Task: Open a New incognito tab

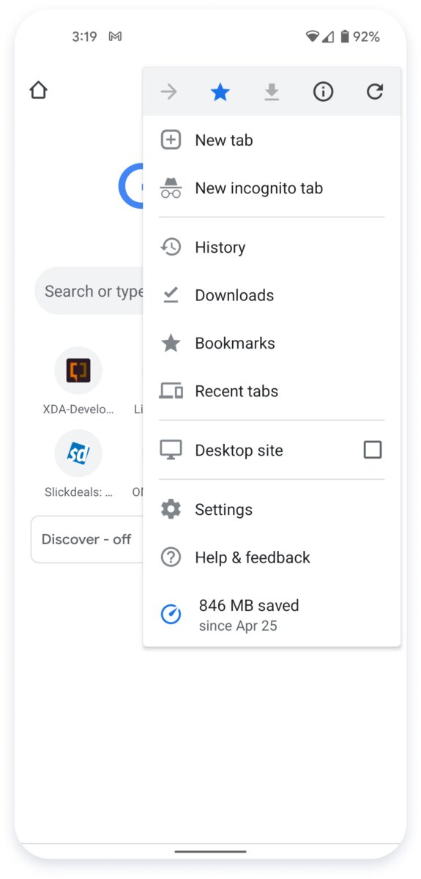Action: point(272,188)
